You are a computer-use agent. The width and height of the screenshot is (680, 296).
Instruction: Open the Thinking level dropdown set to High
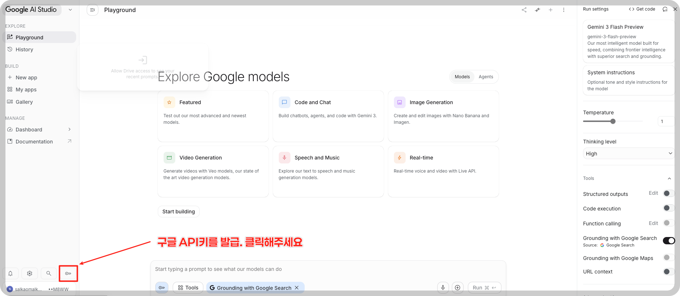click(x=629, y=154)
